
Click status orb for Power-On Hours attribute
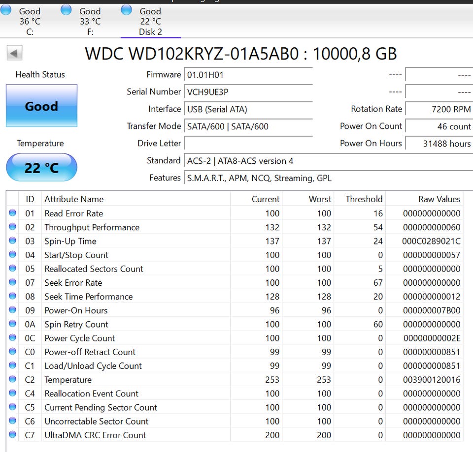tap(12, 309)
